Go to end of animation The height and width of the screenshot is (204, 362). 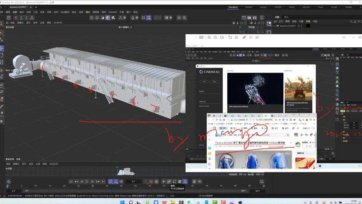(103, 182)
